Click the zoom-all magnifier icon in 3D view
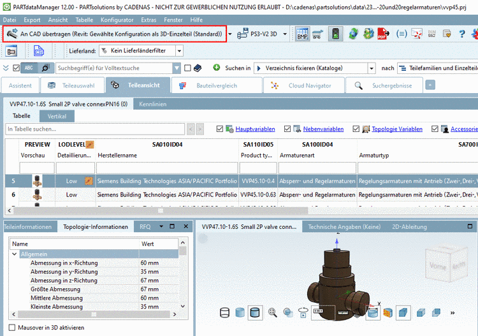This screenshot has width=478, height=336. coord(273,312)
